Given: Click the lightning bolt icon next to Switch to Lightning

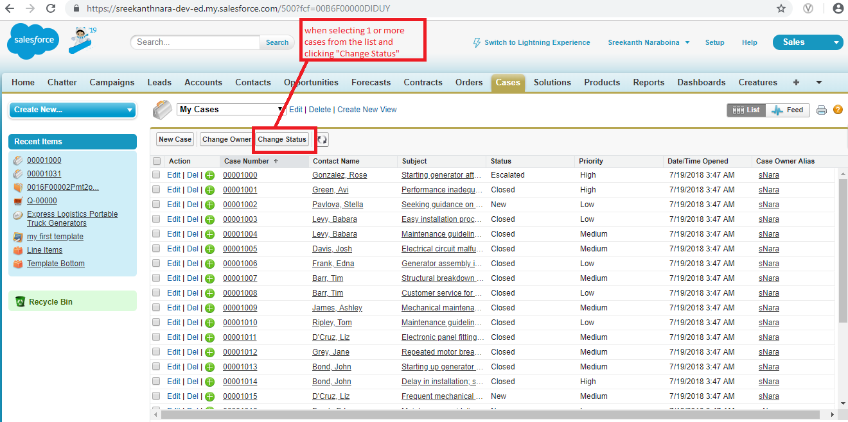Looking at the screenshot, I should [477, 42].
